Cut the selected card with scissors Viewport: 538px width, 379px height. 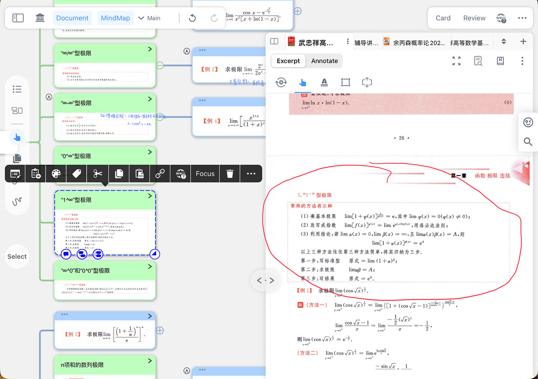[x=98, y=174]
